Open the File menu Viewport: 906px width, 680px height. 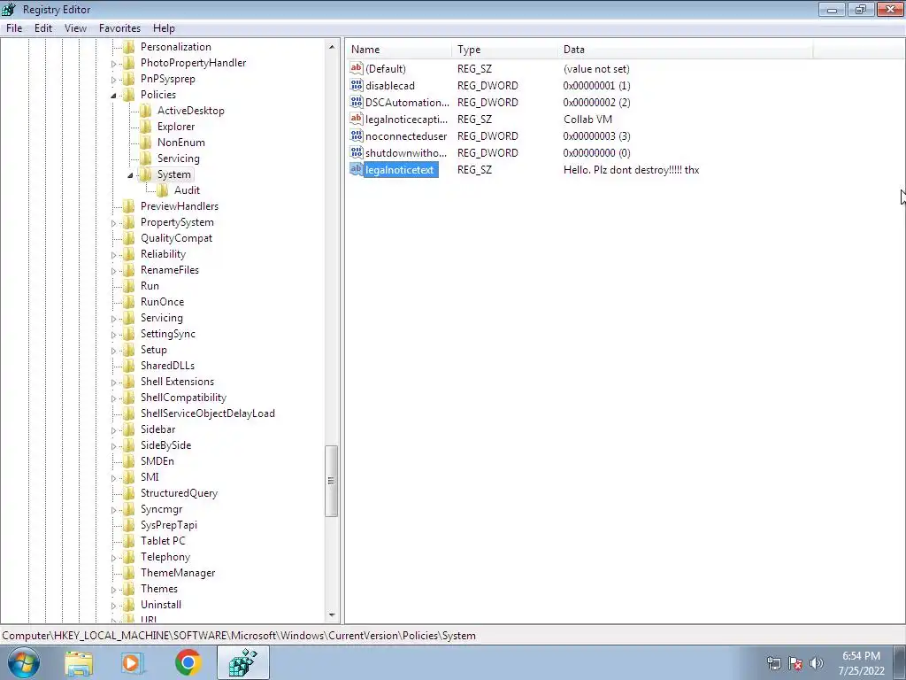(14, 27)
